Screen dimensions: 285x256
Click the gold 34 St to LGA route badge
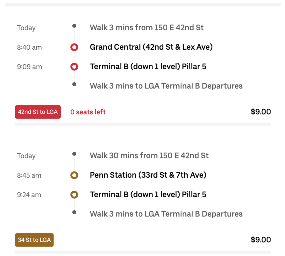pyautogui.click(x=34, y=240)
